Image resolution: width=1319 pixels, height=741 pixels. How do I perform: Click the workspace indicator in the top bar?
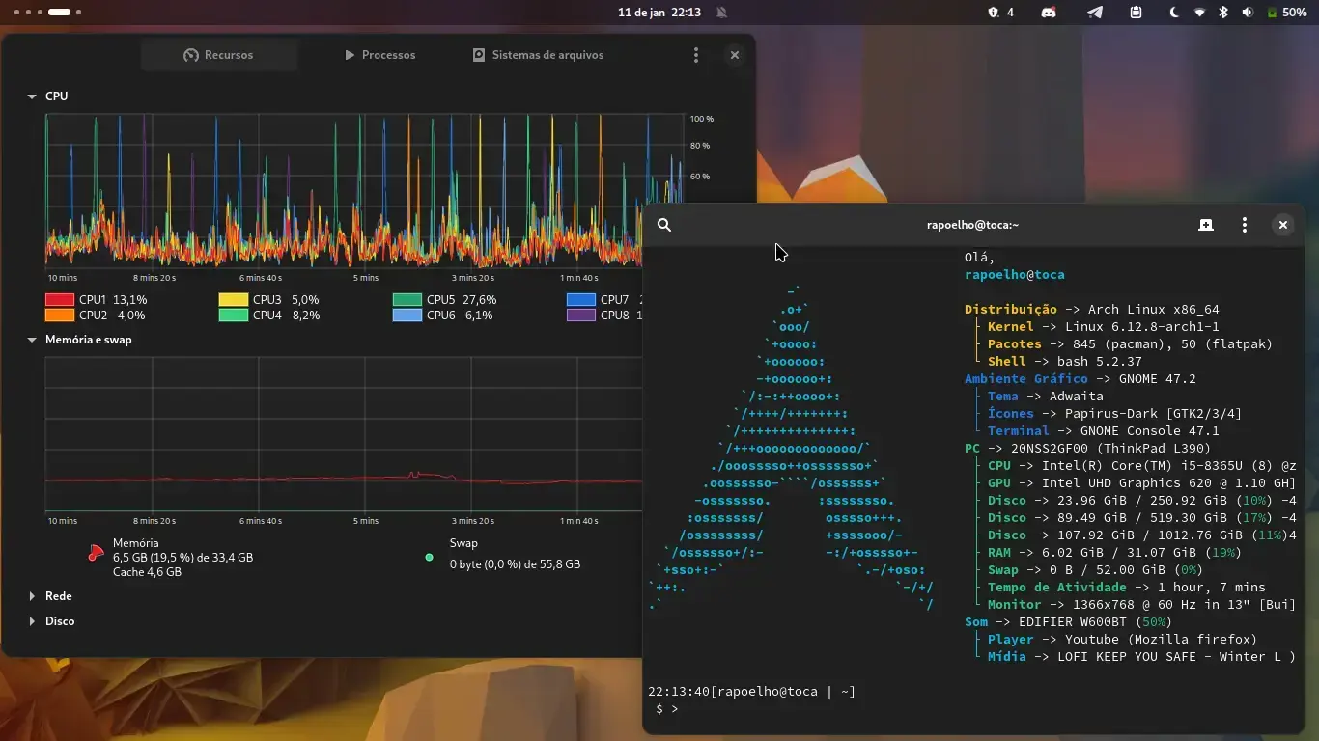pos(47,13)
